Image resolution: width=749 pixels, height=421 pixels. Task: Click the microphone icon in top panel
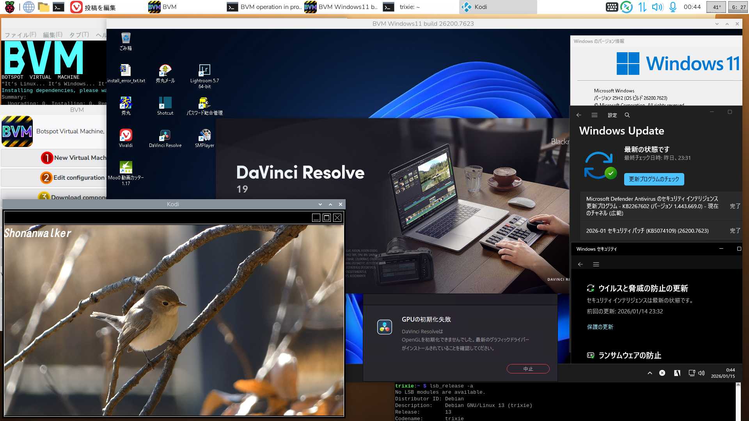click(x=673, y=7)
